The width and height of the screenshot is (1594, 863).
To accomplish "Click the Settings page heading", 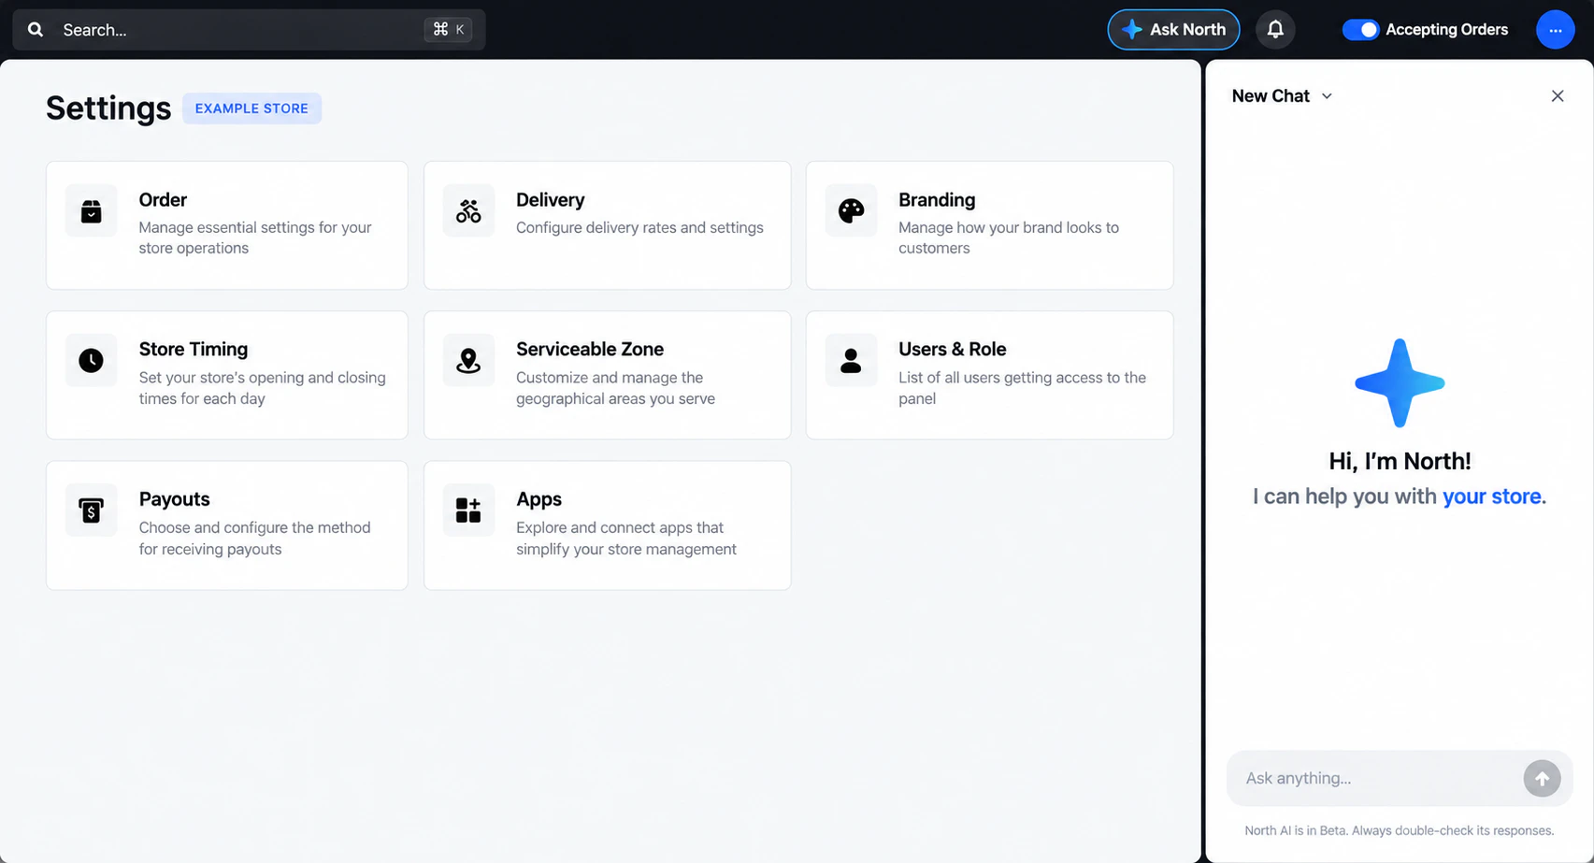I will (108, 108).
